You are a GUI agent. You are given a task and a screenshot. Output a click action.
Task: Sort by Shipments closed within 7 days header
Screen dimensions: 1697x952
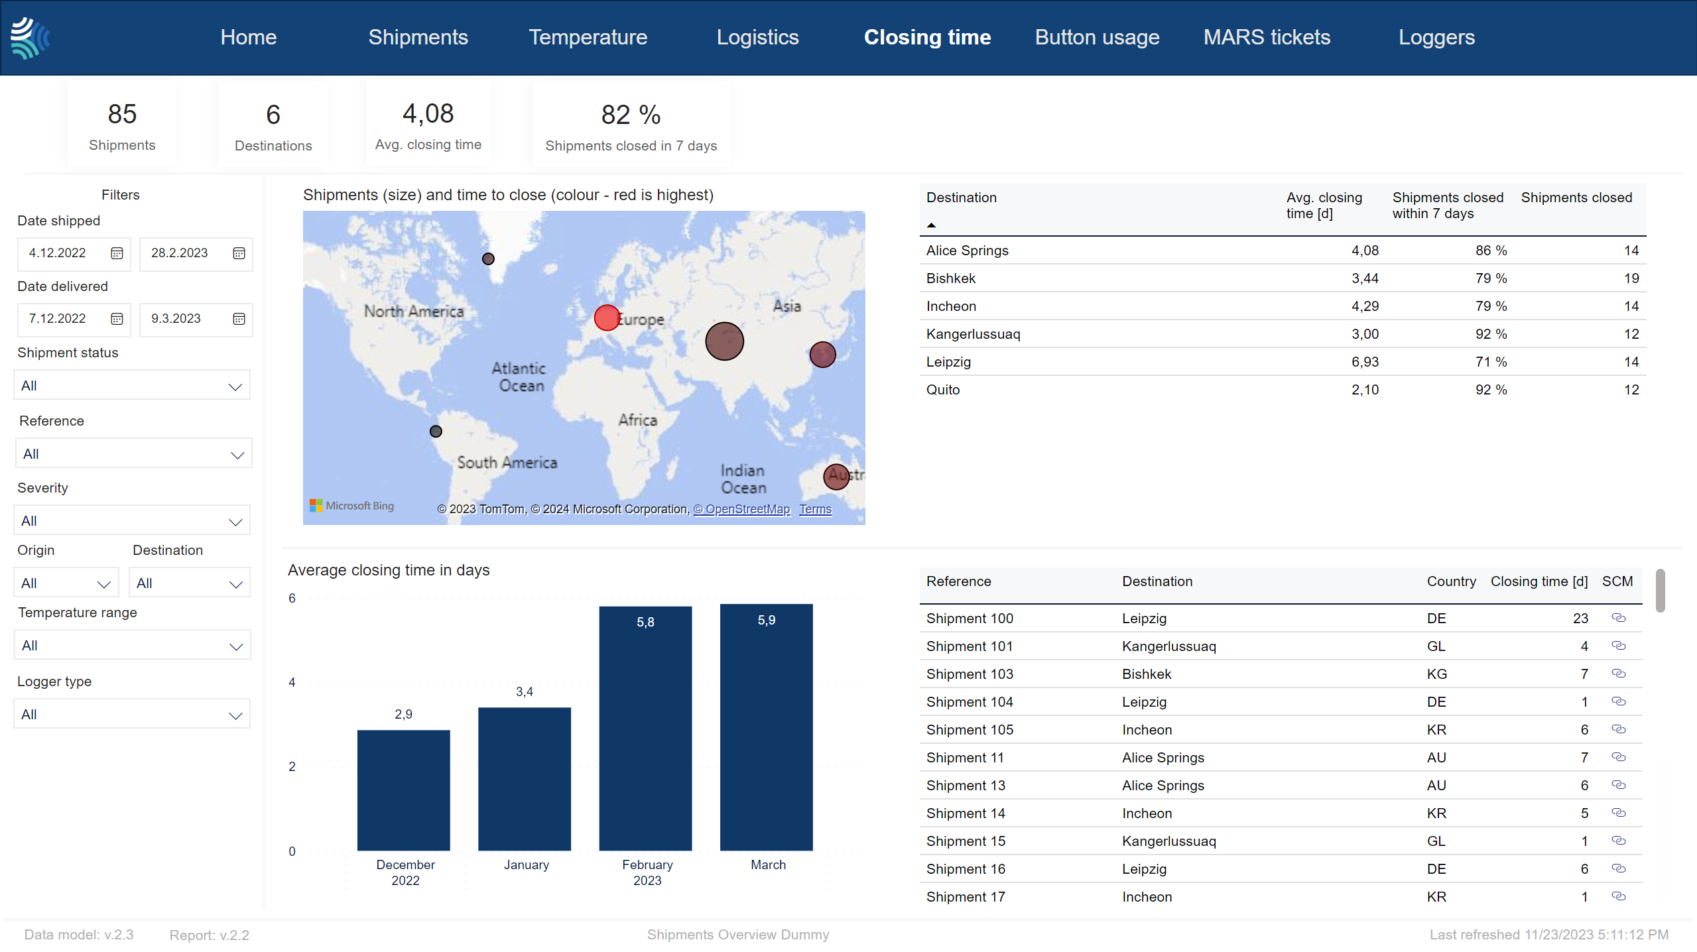(x=1448, y=206)
